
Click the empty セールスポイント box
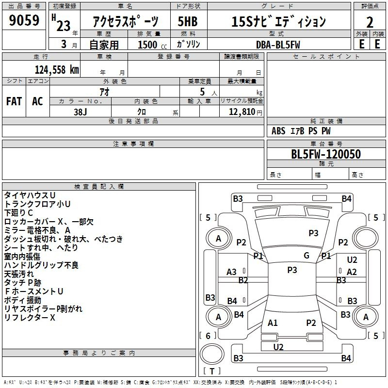coord(325,87)
